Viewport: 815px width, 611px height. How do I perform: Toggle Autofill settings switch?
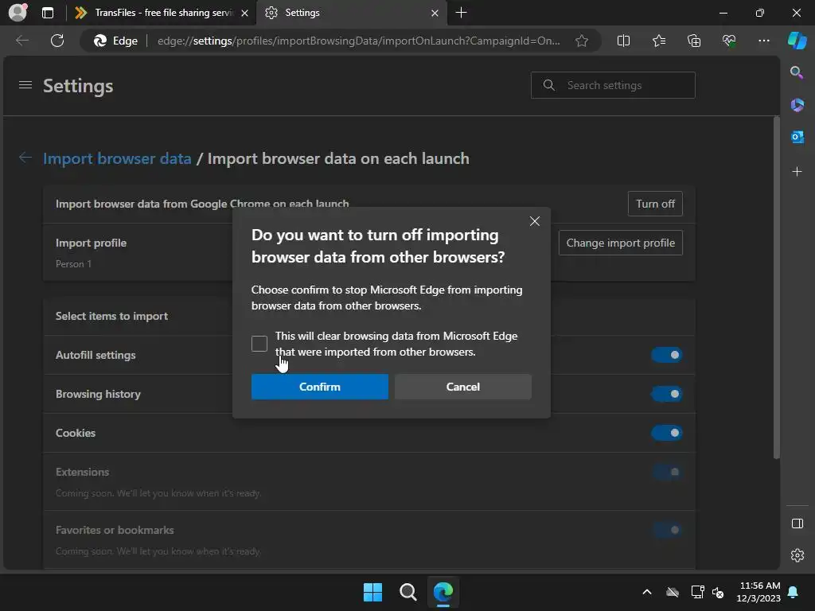[667, 355]
